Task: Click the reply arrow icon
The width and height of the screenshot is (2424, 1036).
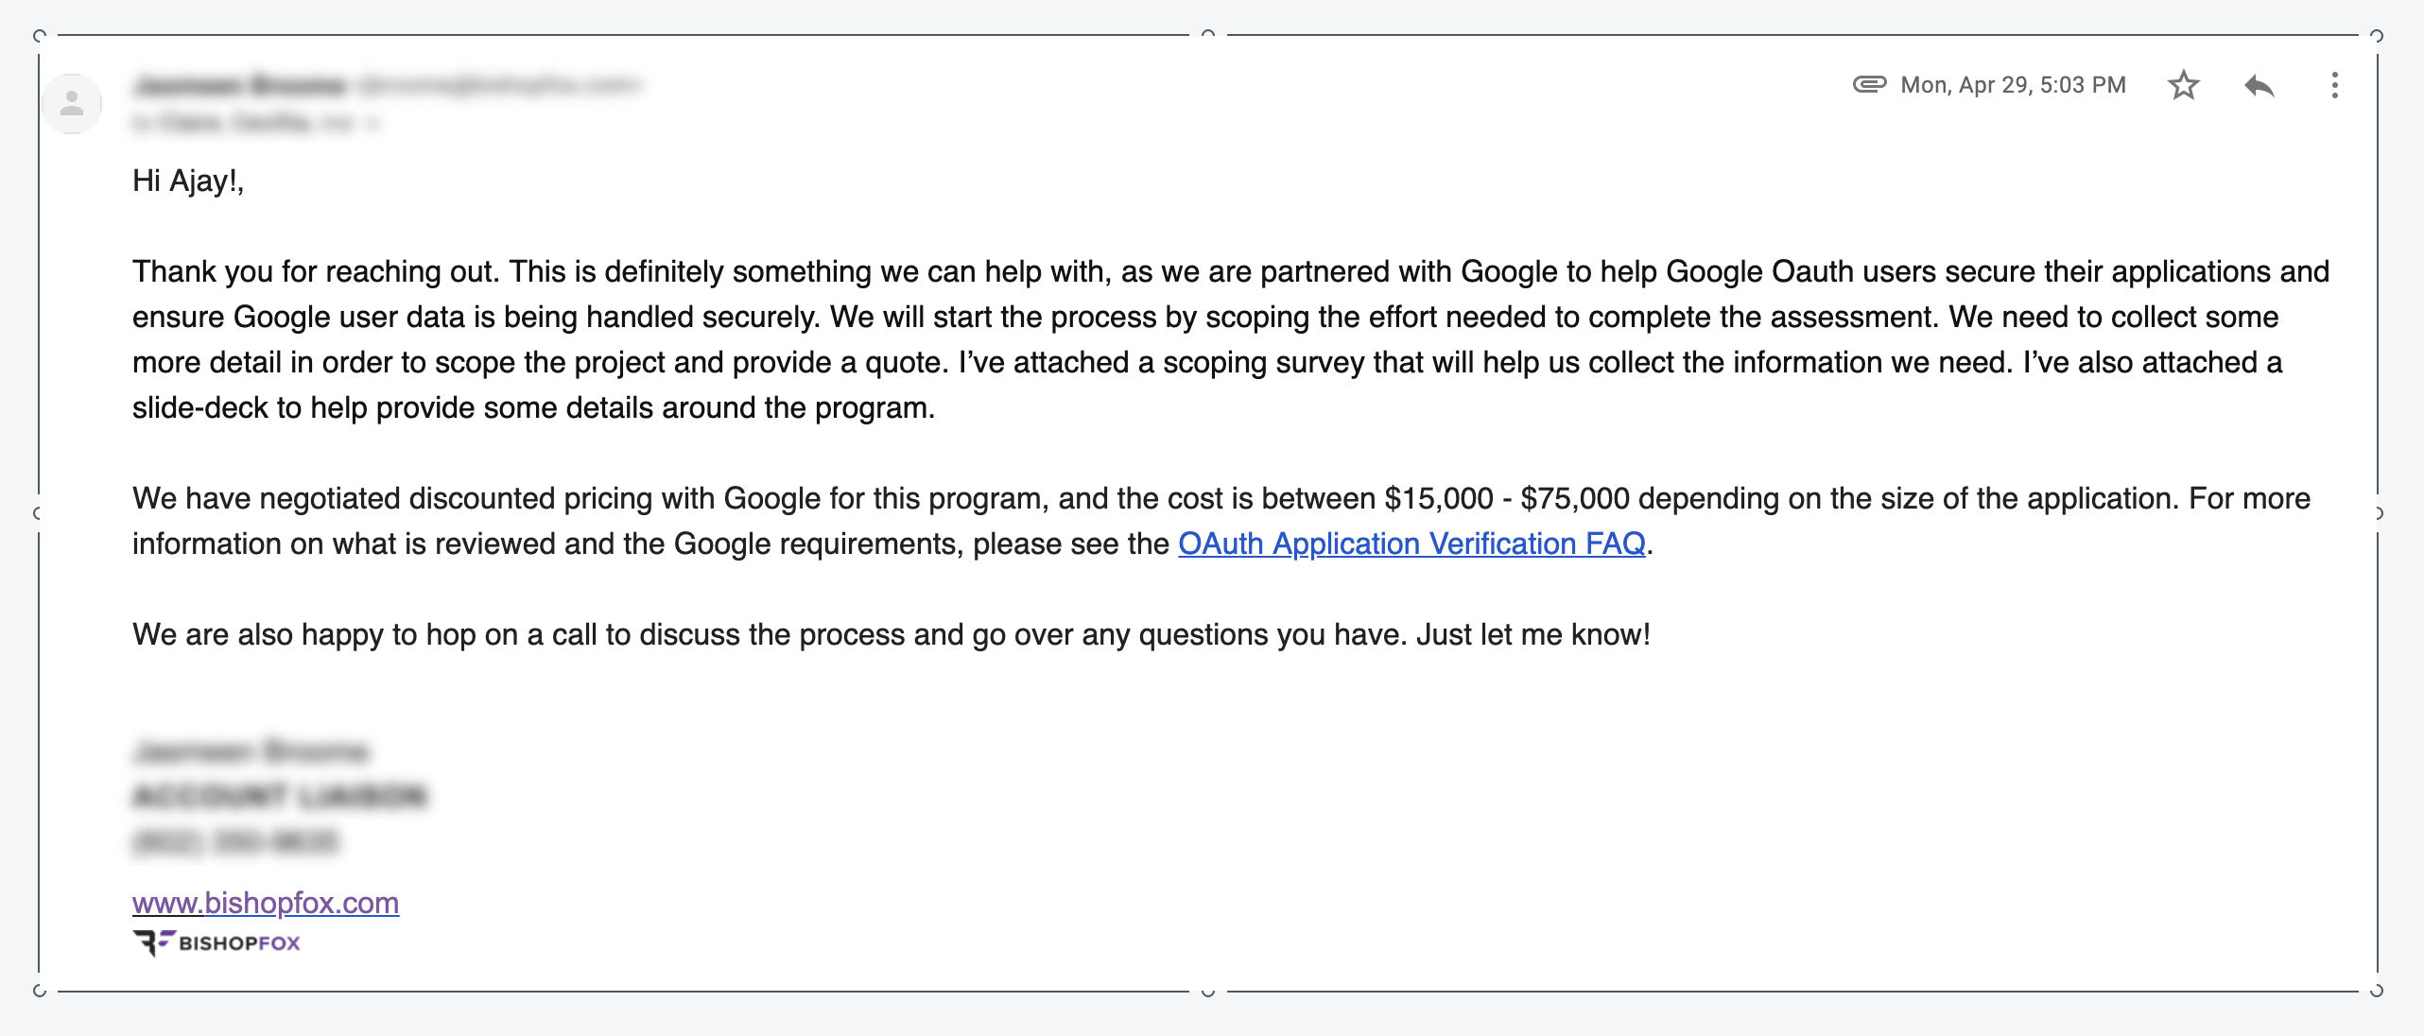Action: click(2259, 86)
